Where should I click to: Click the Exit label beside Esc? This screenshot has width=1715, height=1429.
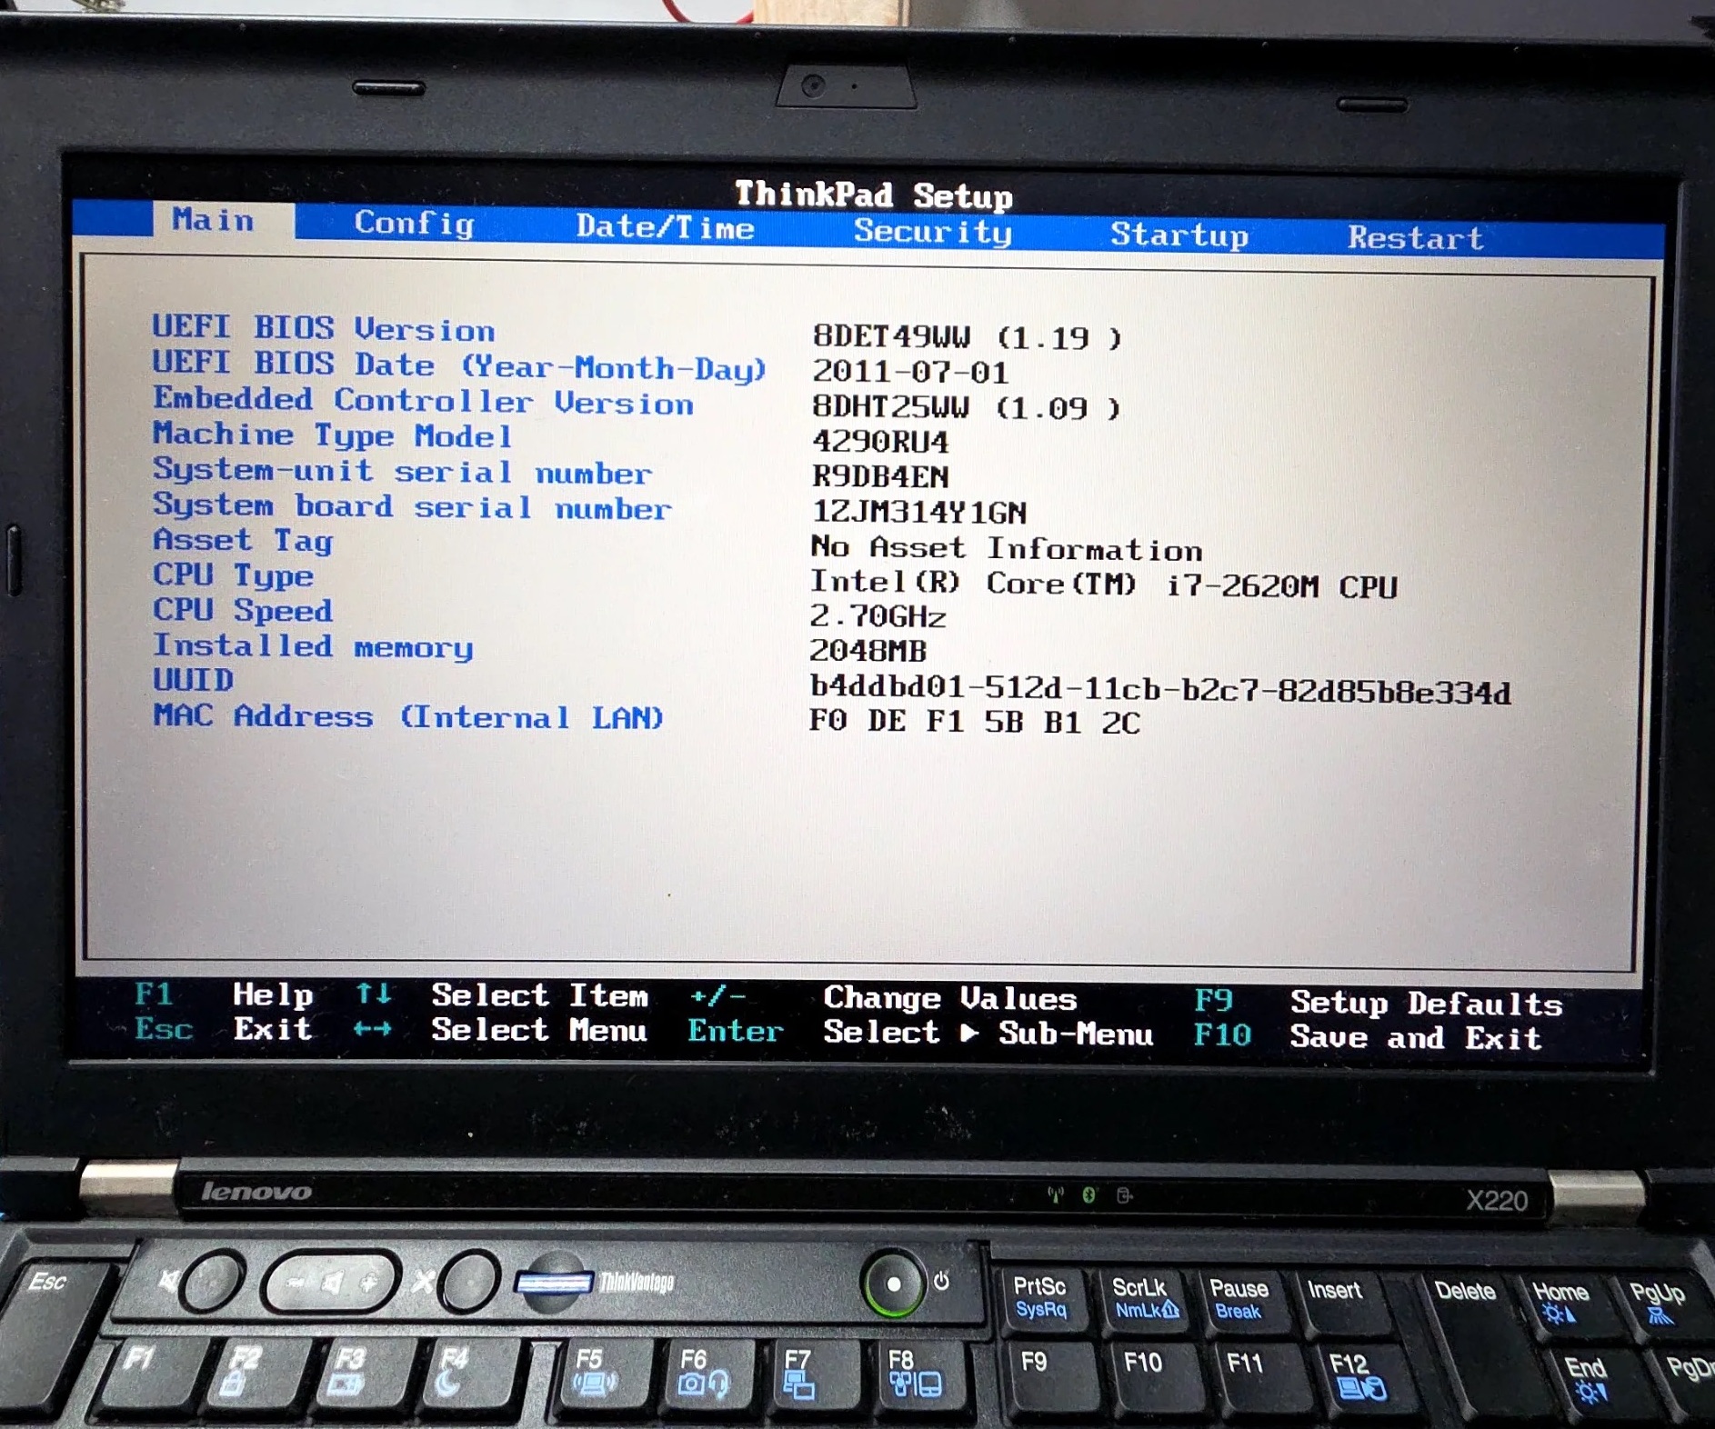point(273,1029)
